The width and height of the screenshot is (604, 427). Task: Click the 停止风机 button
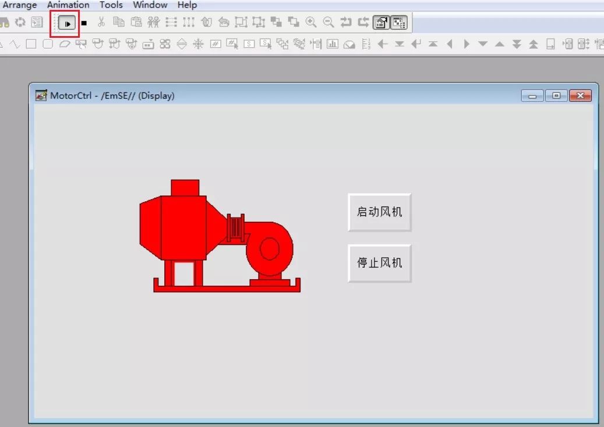[x=379, y=263]
